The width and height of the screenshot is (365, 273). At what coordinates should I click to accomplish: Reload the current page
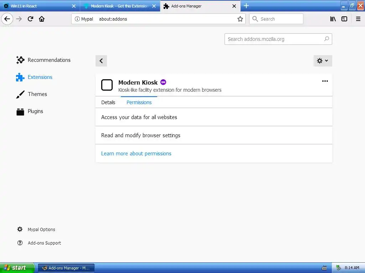(30, 19)
